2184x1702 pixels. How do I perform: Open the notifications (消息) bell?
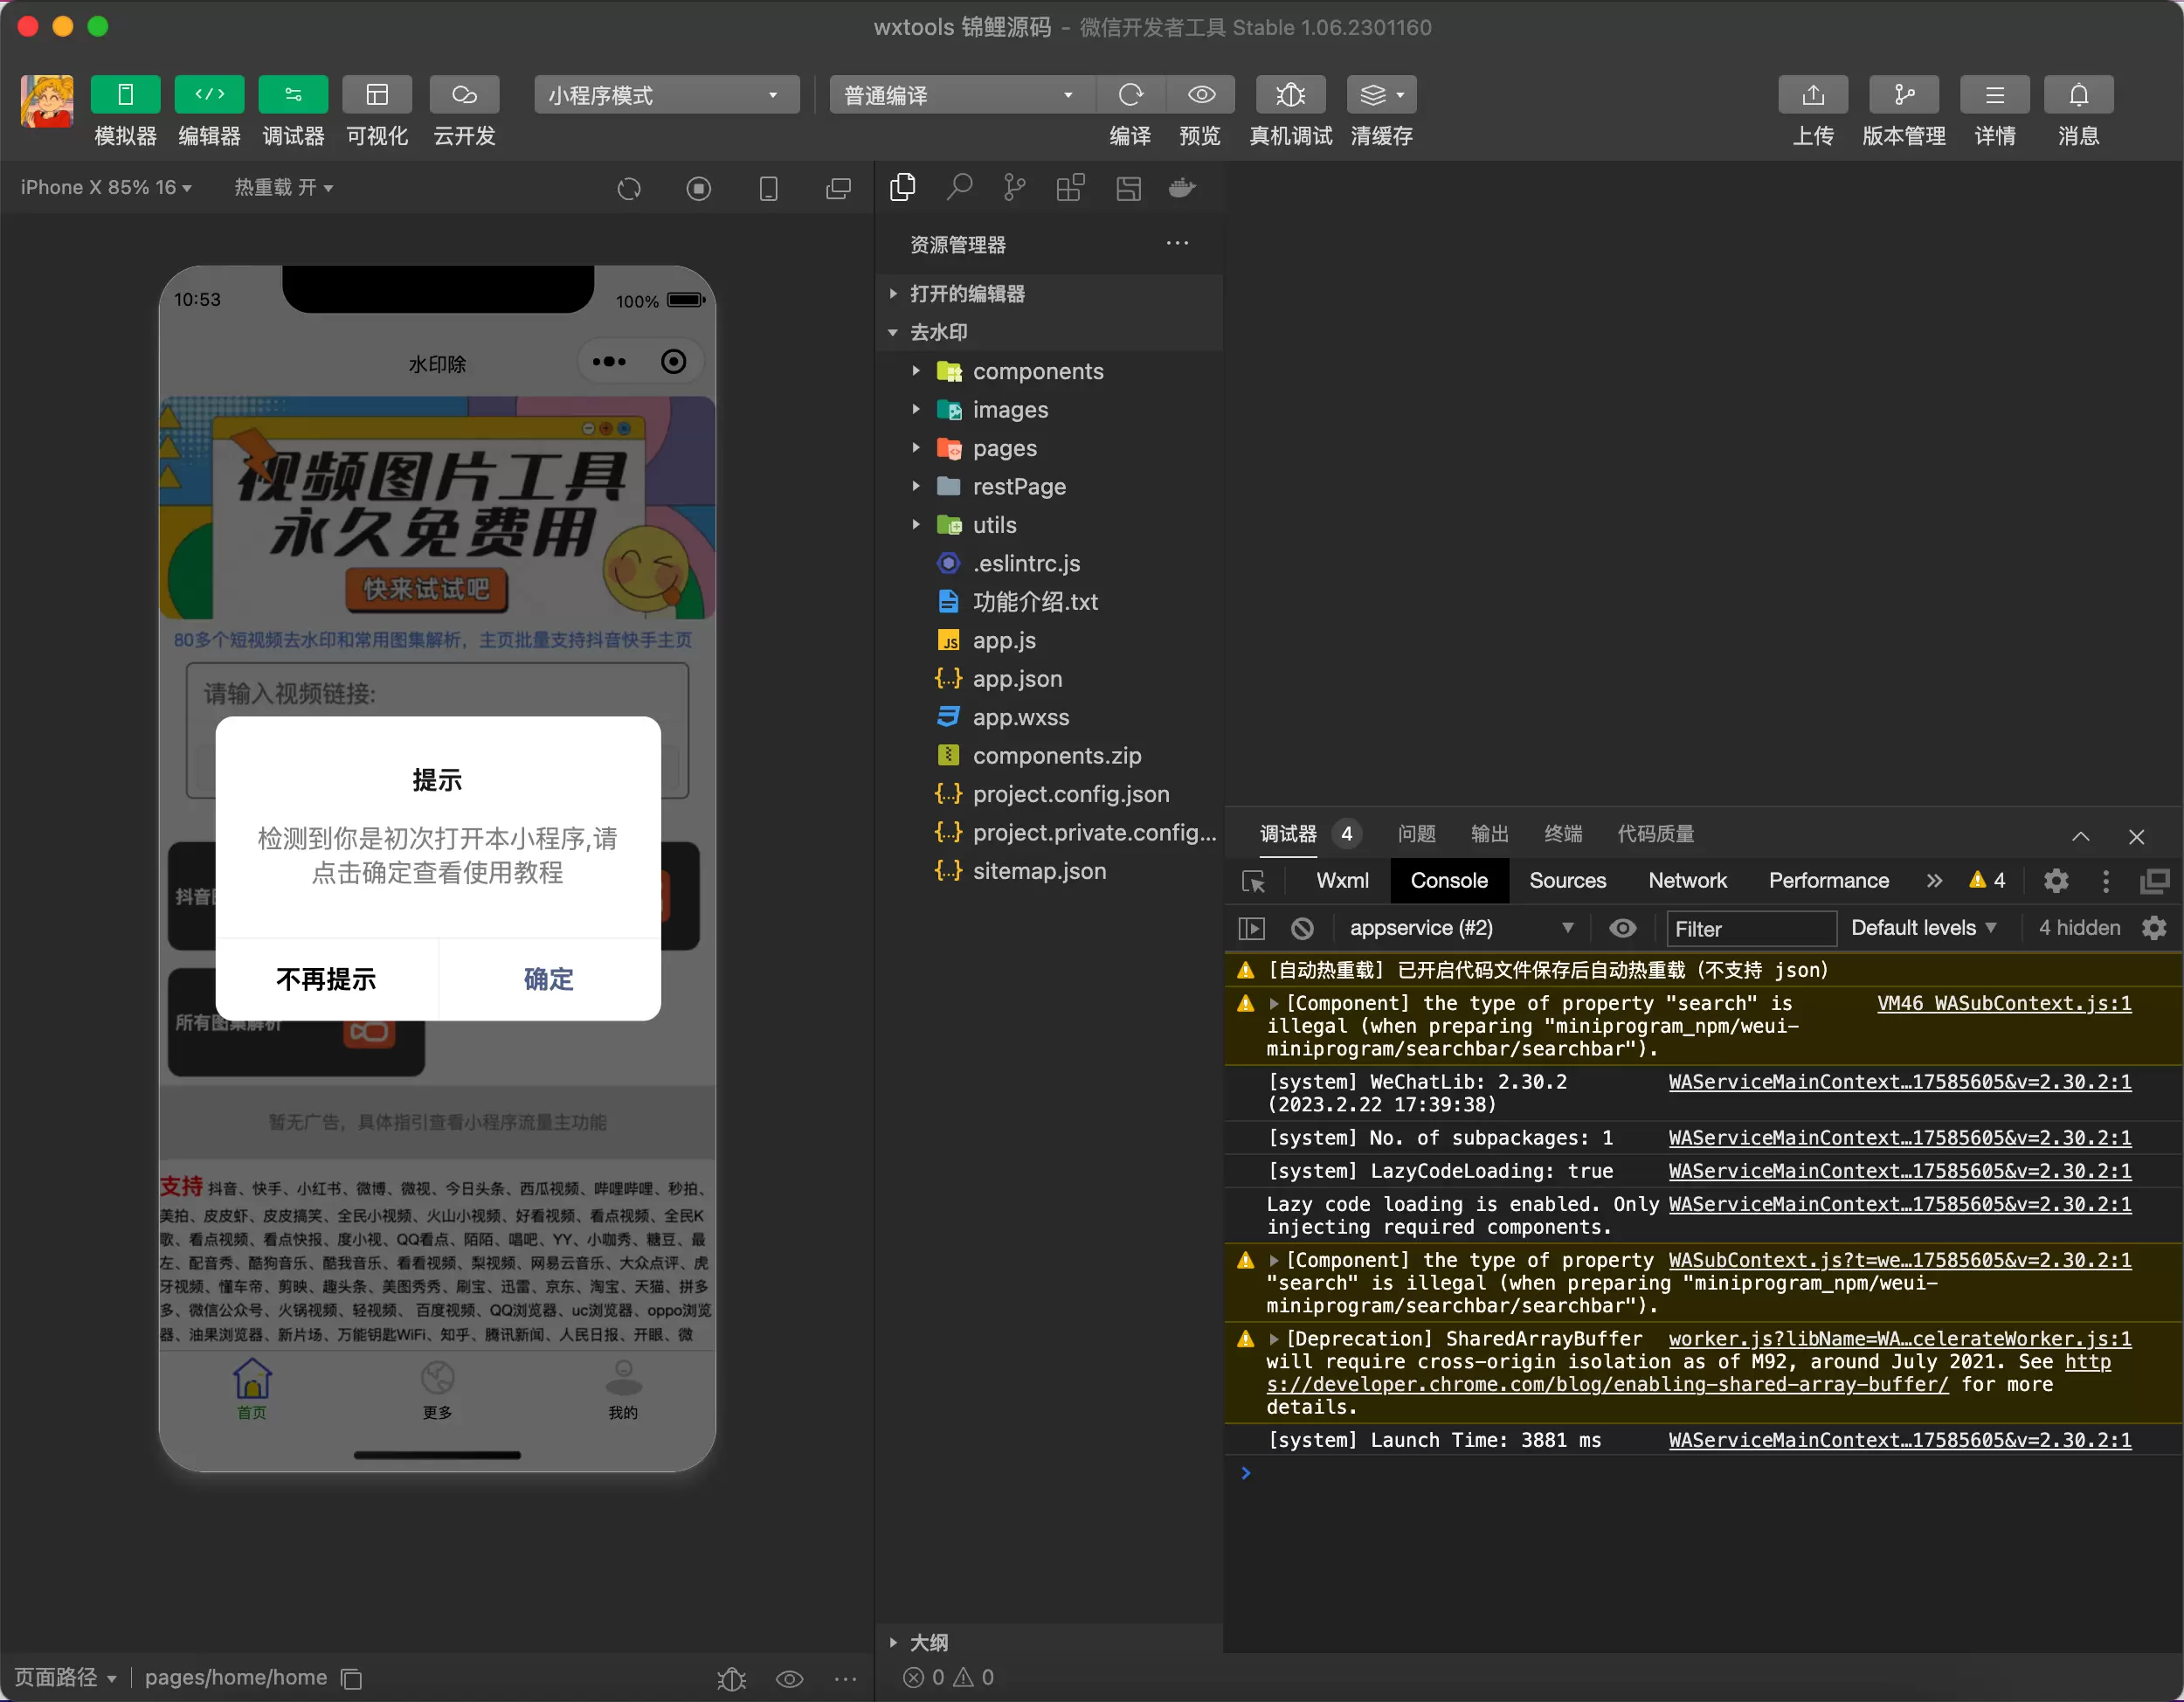click(2078, 95)
